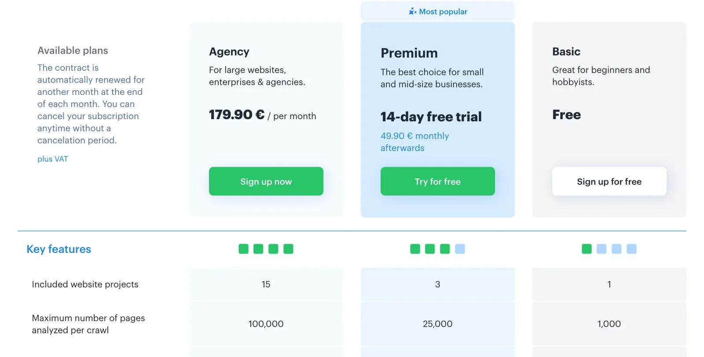
Task: Click fourth green square under Agency
Action: pyautogui.click(x=288, y=249)
